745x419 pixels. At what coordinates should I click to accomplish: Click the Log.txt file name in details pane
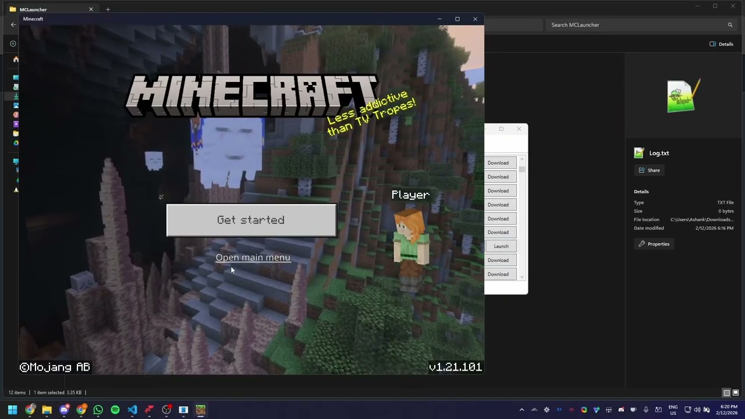tap(659, 153)
